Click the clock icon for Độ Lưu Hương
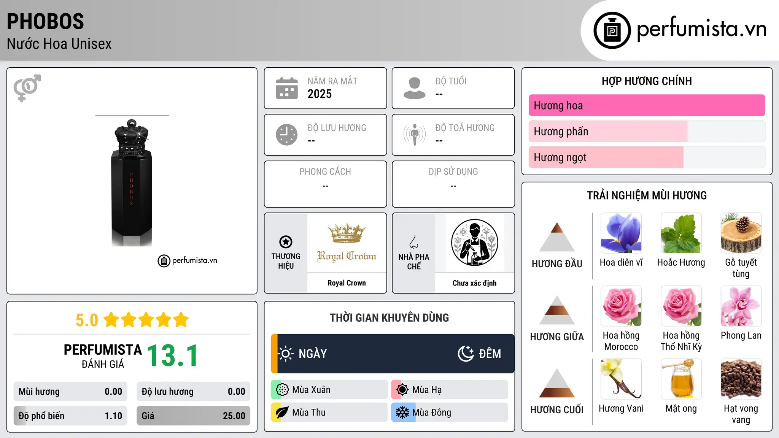 point(287,135)
